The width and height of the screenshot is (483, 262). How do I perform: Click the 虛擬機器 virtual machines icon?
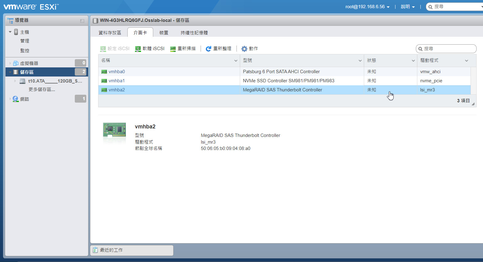16,63
